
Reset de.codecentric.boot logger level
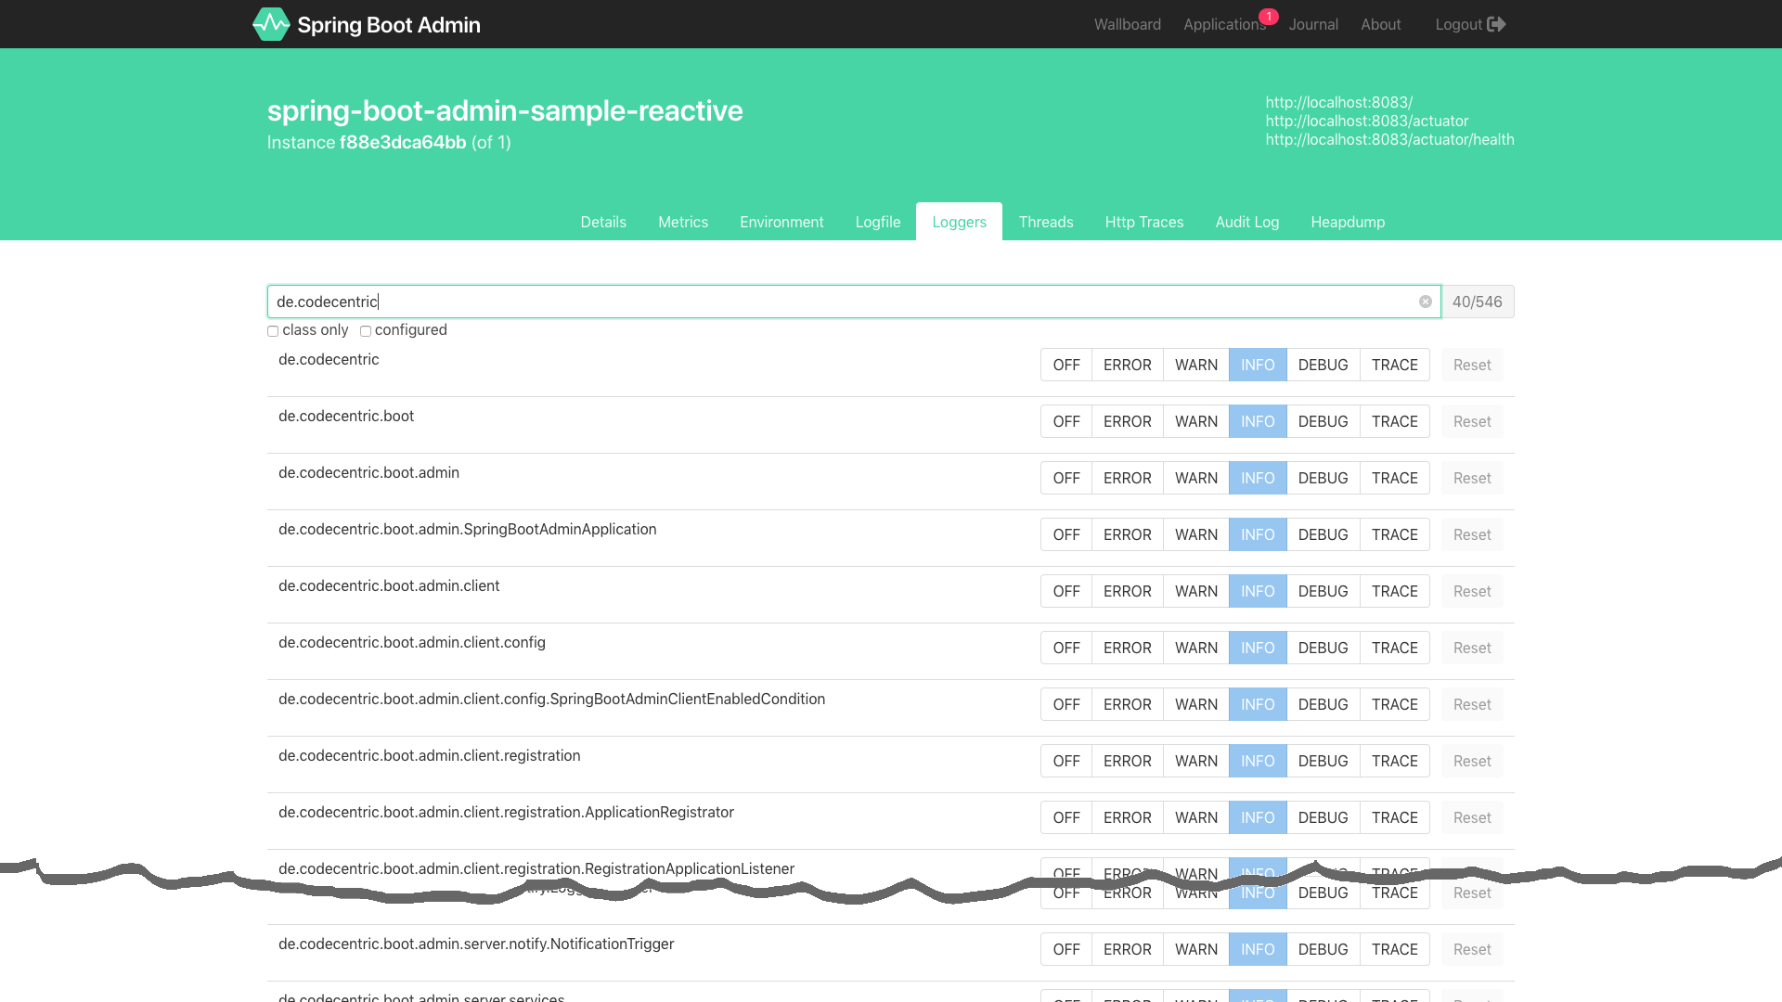pos(1472,421)
